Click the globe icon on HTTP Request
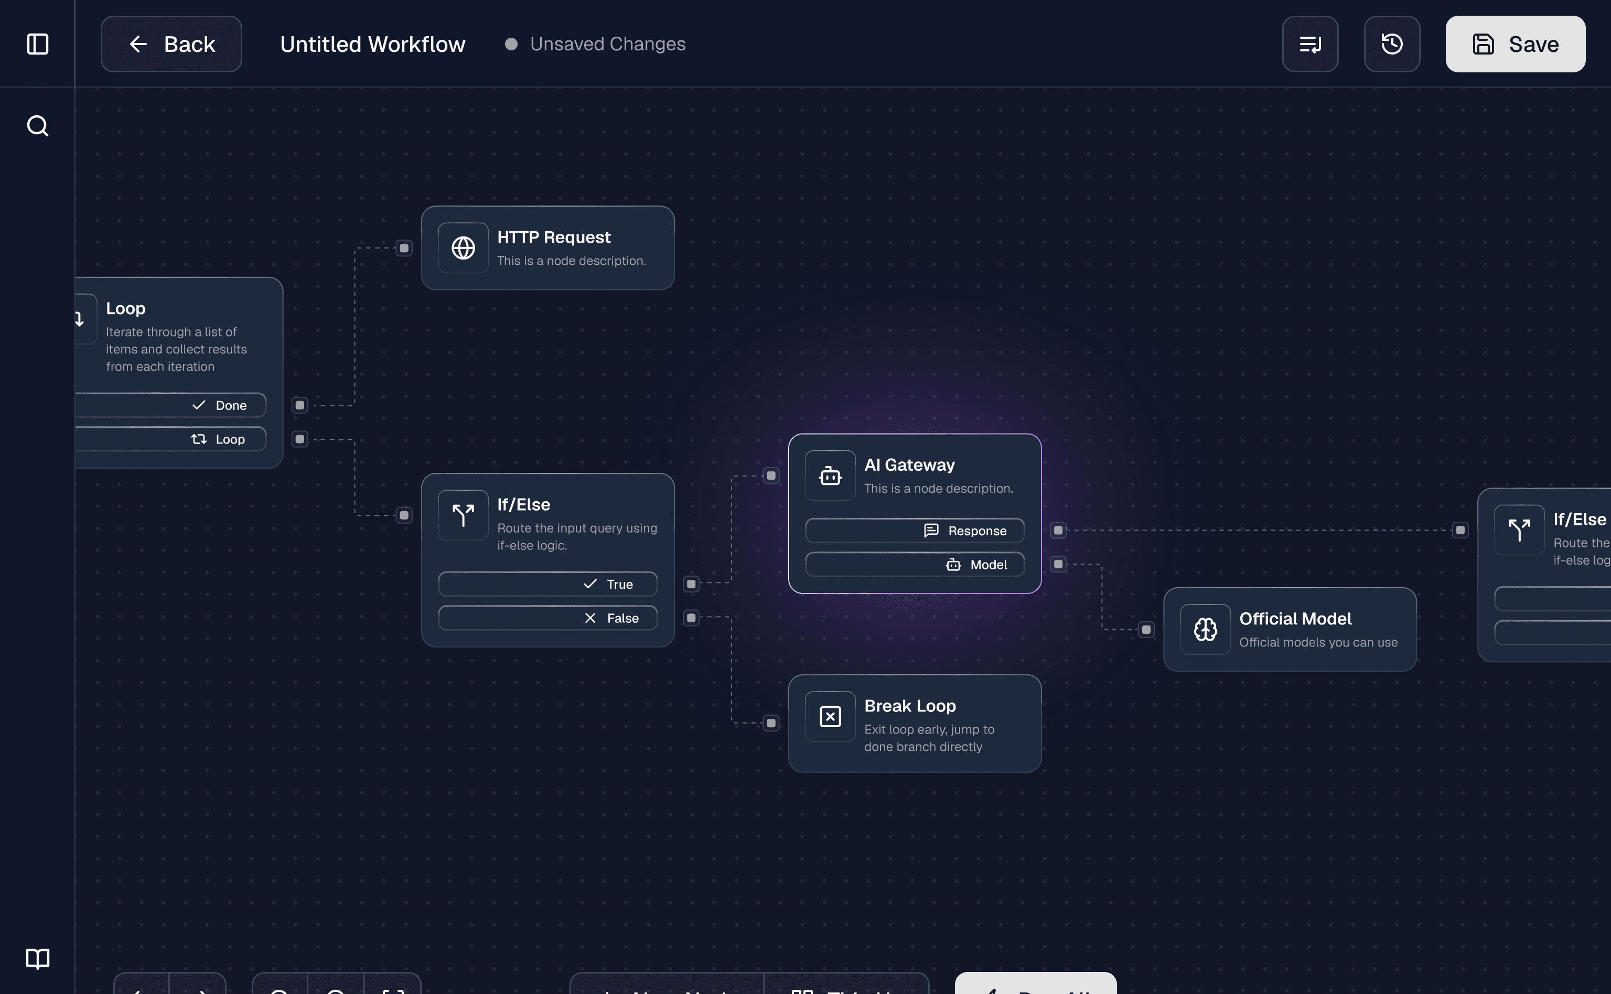 tap(463, 248)
